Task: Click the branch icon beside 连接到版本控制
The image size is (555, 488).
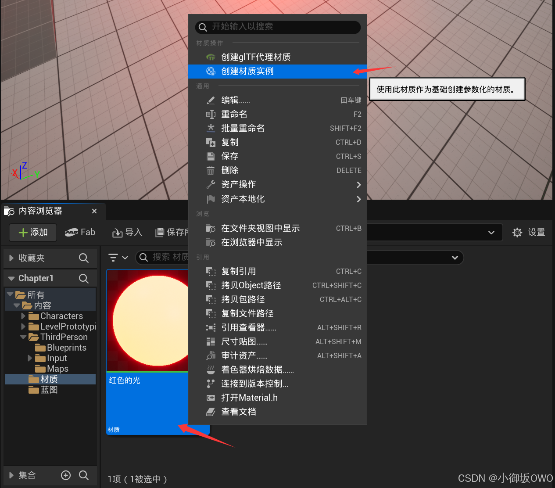Action: pos(211,384)
